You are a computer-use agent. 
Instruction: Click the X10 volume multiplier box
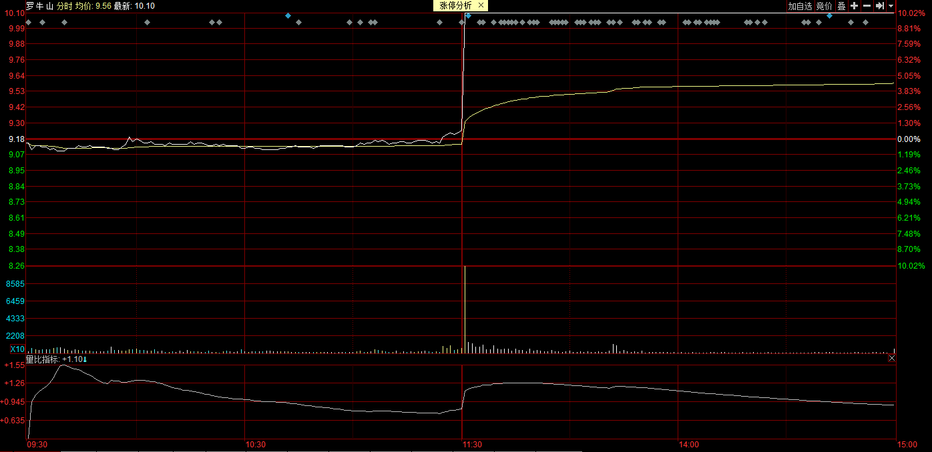(x=17, y=349)
